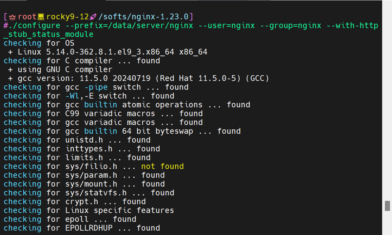Click the 'inttypes.h' check line
The width and height of the screenshot is (392, 235).
(82, 149)
